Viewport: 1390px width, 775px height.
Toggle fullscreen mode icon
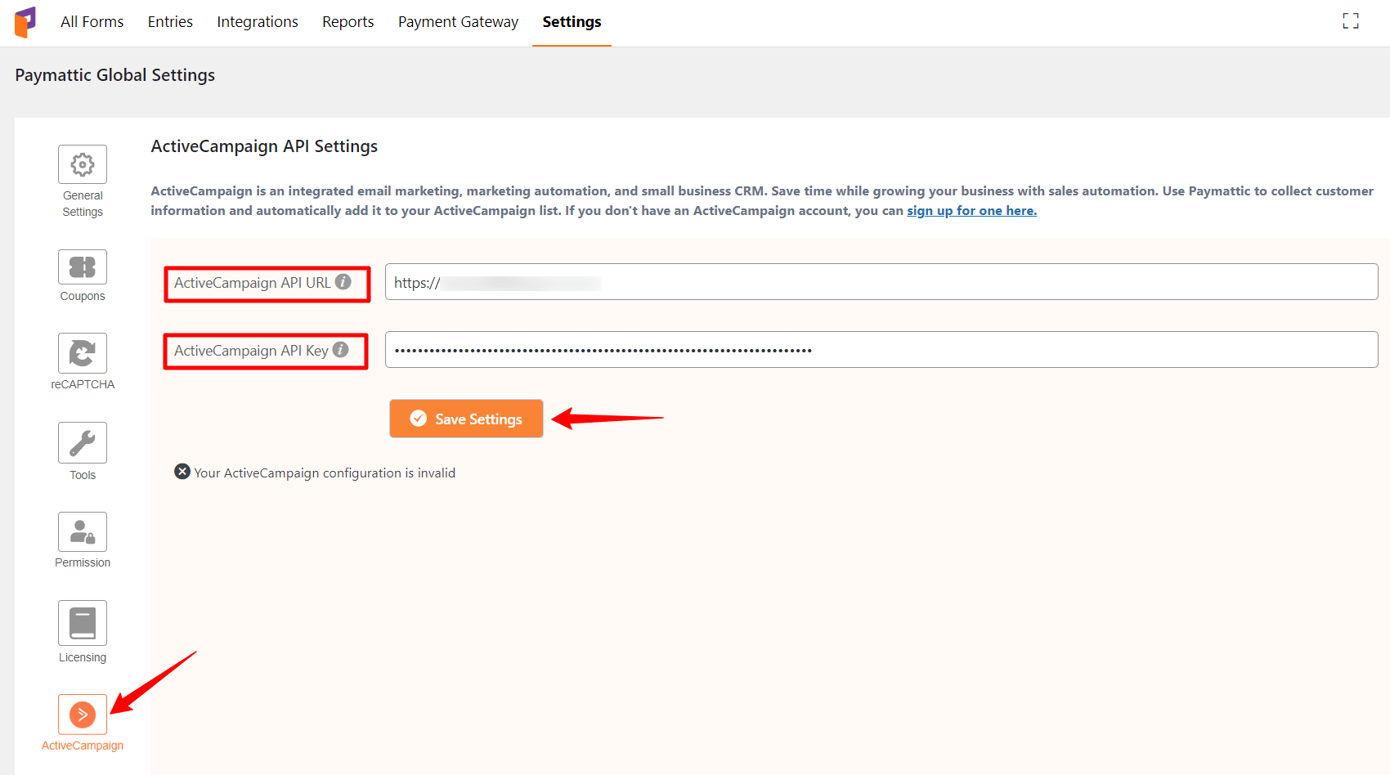click(x=1351, y=21)
